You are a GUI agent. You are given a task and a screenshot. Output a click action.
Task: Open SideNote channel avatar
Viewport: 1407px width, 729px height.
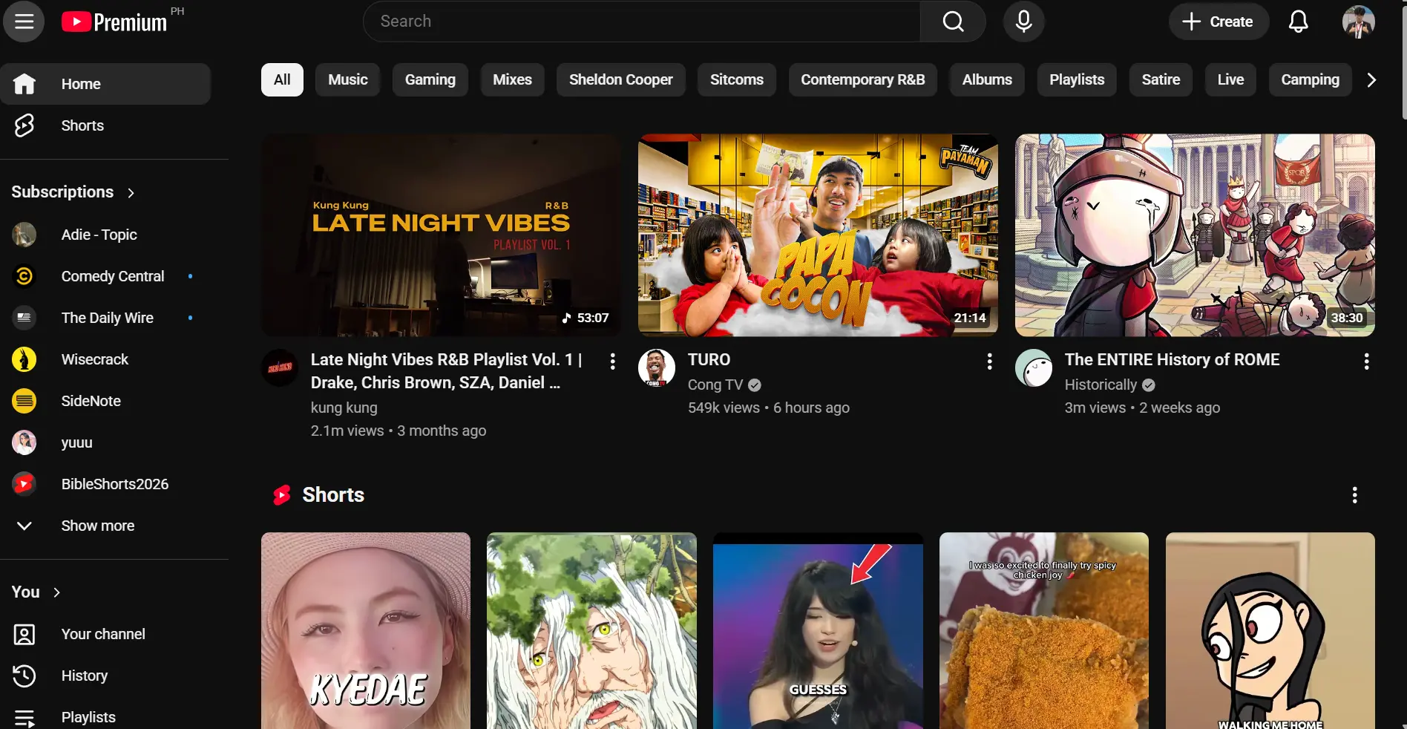click(24, 401)
